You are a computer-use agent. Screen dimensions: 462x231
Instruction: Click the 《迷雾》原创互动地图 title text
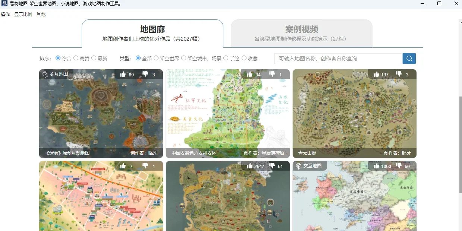[67, 153]
